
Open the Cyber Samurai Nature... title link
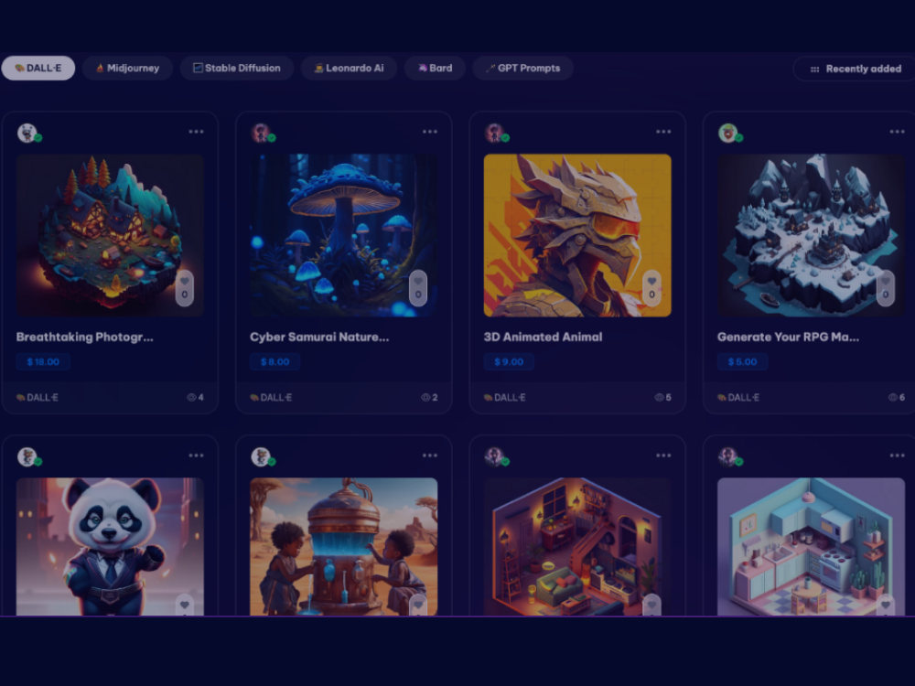pyautogui.click(x=319, y=338)
